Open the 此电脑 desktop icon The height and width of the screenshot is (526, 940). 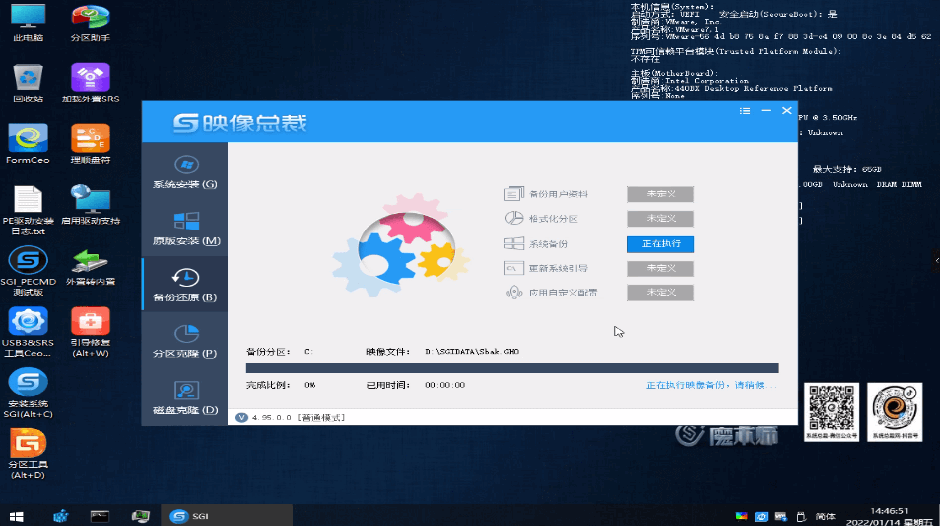pos(28,23)
